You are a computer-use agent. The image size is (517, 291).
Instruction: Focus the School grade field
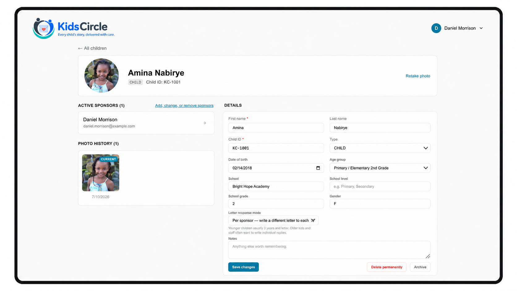pos(276,204)
